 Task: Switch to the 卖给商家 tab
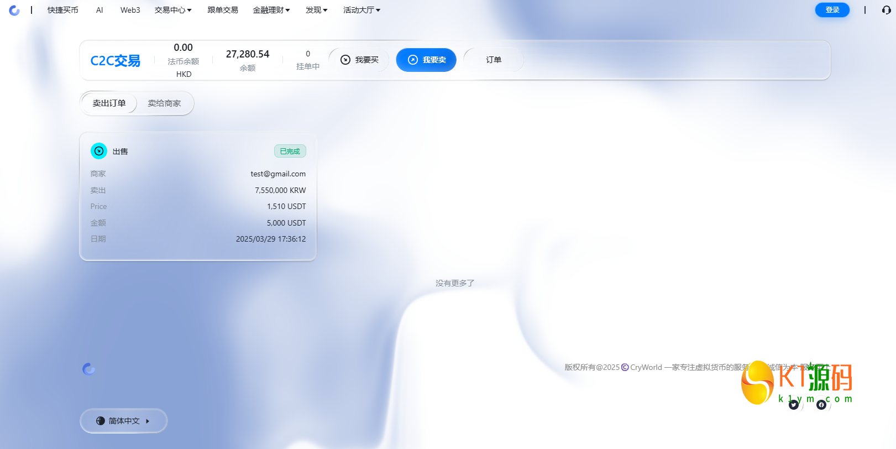click(164, 103)
